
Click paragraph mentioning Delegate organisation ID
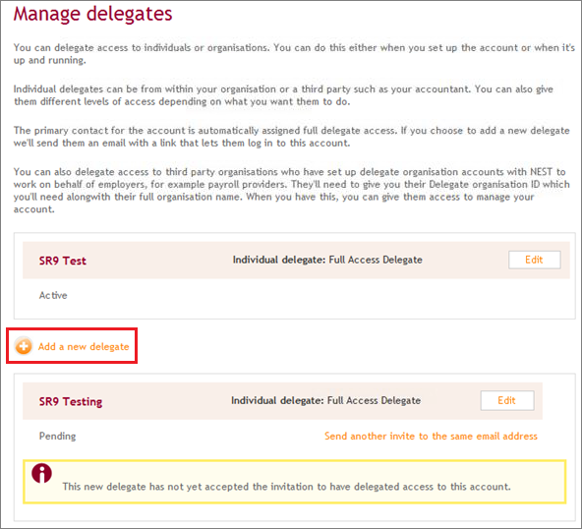pyautogui.click(x=292, y=191)
